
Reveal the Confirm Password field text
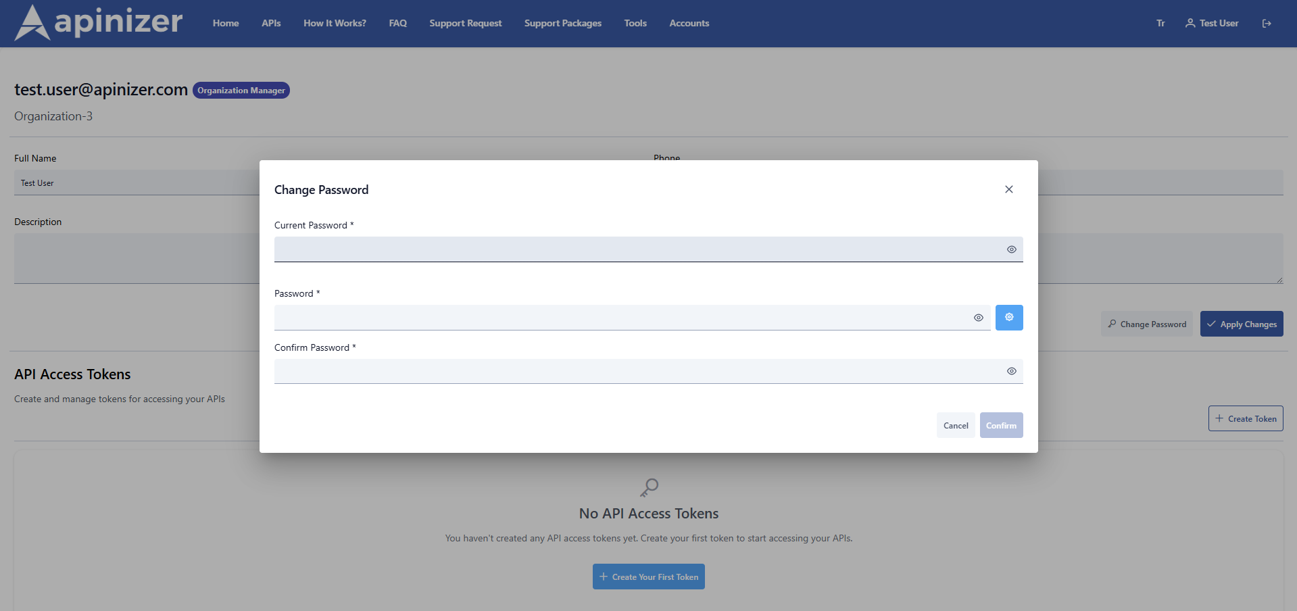1011,371
